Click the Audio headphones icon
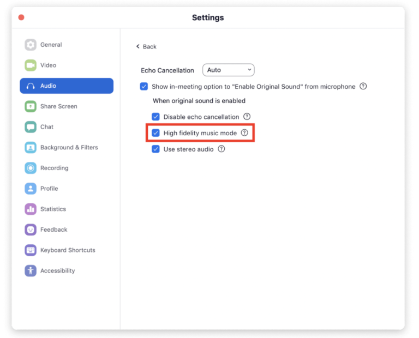Screen dimensions: 419x338 (31, 86)
